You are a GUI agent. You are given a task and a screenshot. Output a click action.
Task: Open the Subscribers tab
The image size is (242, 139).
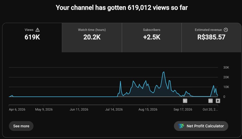(152, 38)
